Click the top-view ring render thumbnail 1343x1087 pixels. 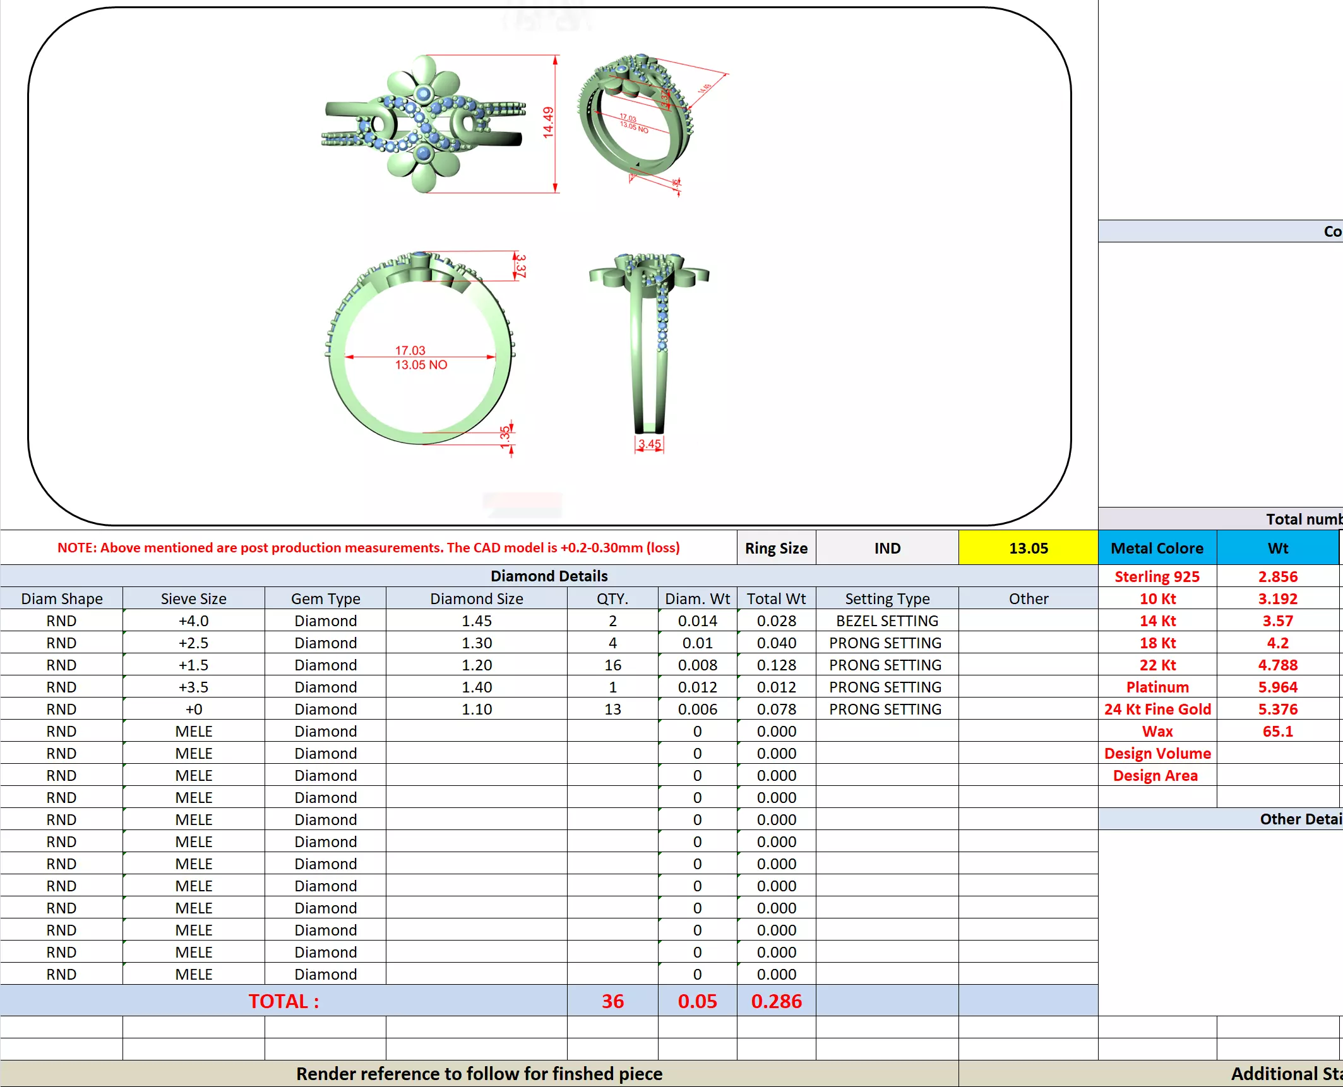(x=423, y=124)
